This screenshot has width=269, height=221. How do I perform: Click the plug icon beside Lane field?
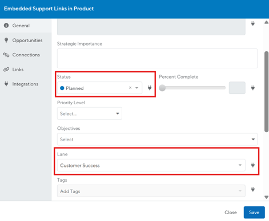click(253, 165)
